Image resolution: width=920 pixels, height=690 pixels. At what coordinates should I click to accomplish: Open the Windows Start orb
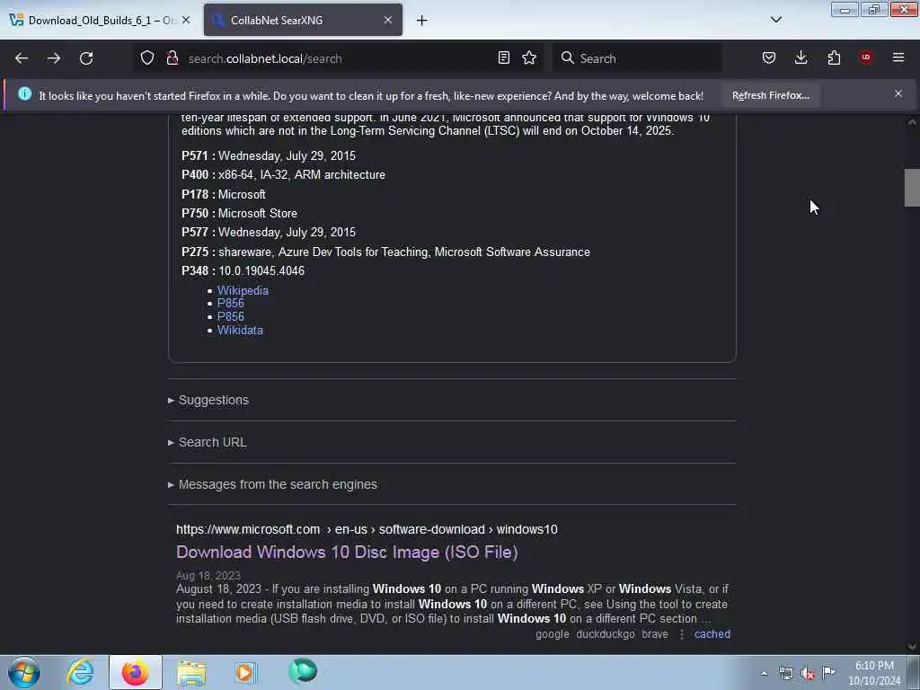click(x=24, y=672)
